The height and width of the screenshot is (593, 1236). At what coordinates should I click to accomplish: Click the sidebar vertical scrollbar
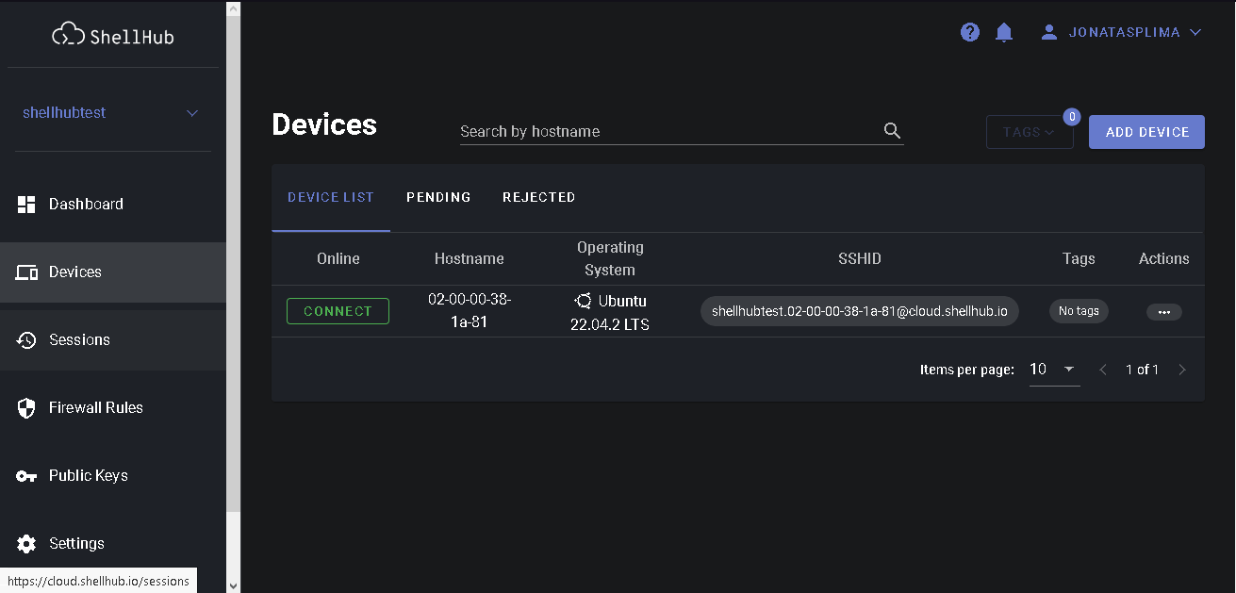[234, 264]
